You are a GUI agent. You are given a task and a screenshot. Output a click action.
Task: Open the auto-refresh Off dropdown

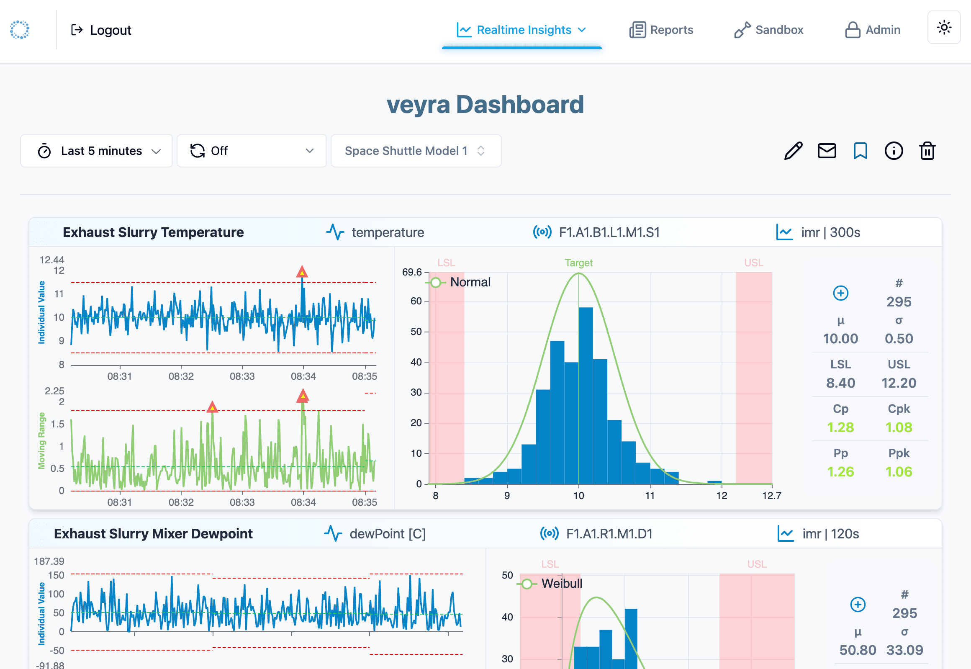click(x=252, y=151)
